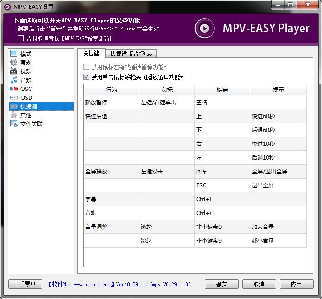Select the 音量调整 cell

[x=111, y=227]
